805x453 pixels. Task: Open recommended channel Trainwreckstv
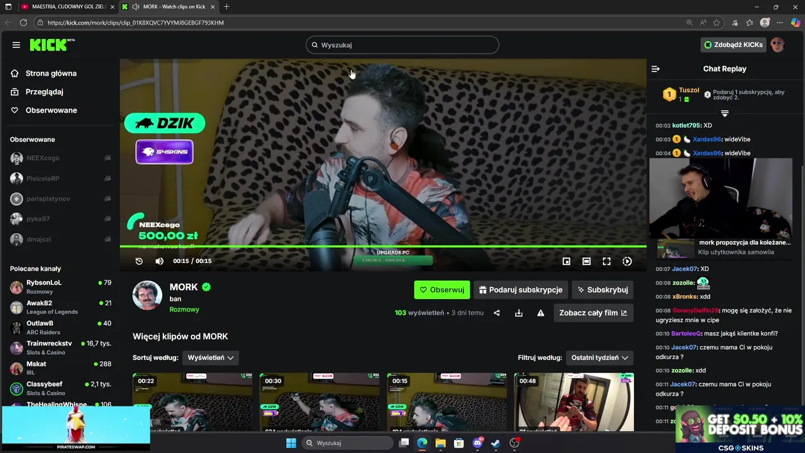click(x=60, y=348)
